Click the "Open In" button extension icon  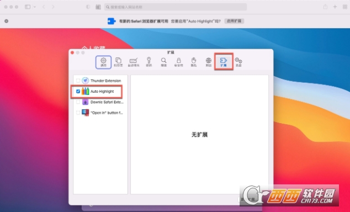pyautogui.click(x=85, y=113)
